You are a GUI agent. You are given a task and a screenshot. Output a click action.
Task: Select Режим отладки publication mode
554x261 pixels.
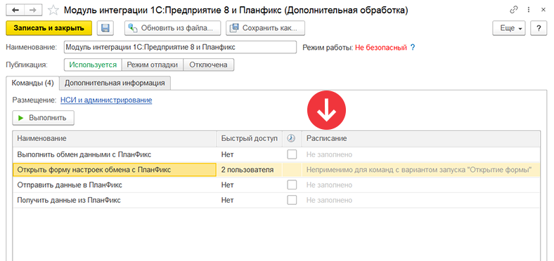coord(153,65)
